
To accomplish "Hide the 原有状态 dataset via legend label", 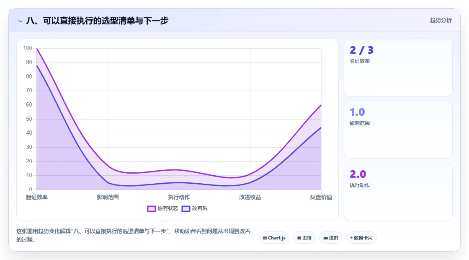I will tap(168, 208).
